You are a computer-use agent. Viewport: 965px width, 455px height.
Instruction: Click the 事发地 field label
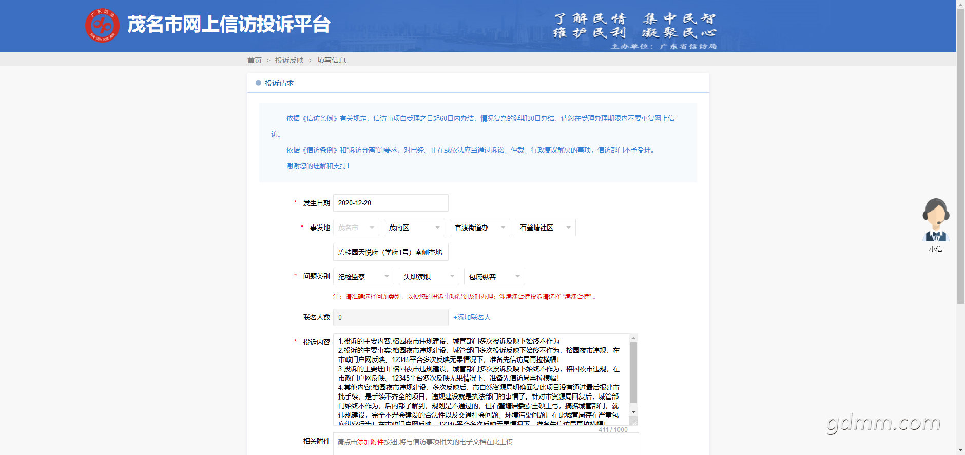pyautogui.click(x=320, y=227)
